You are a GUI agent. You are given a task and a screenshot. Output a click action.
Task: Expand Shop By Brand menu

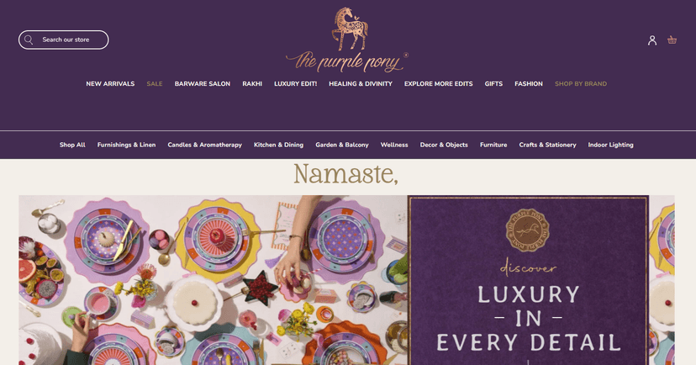581,83
